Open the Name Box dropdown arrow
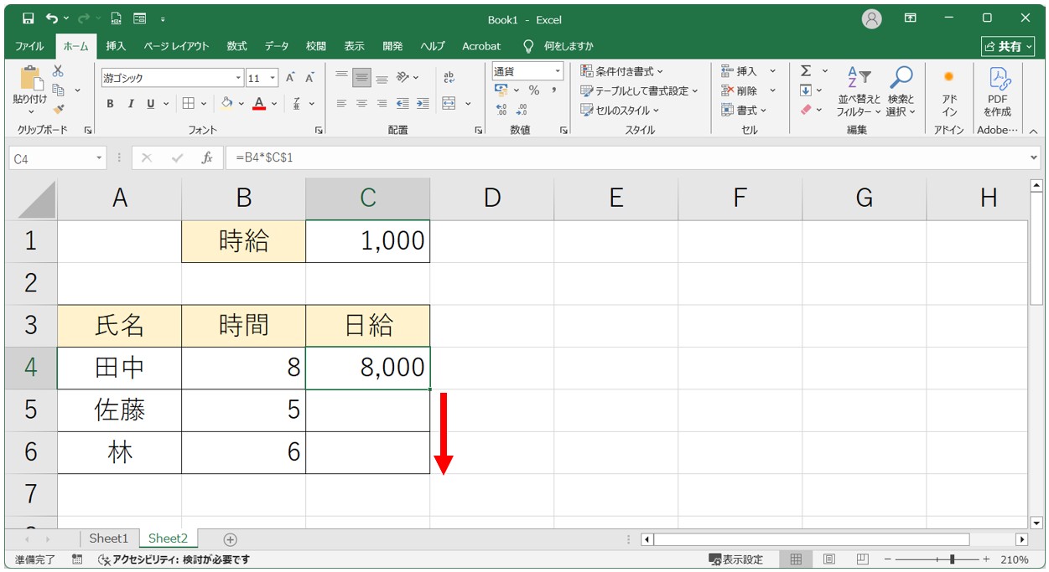Image resolution: width=1049 pixels, height=572 pixels. 100,157
